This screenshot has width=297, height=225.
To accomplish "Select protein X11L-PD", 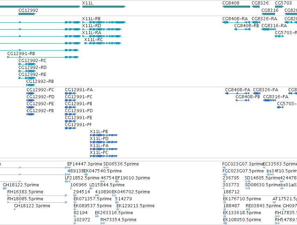I will pos(104,142).
